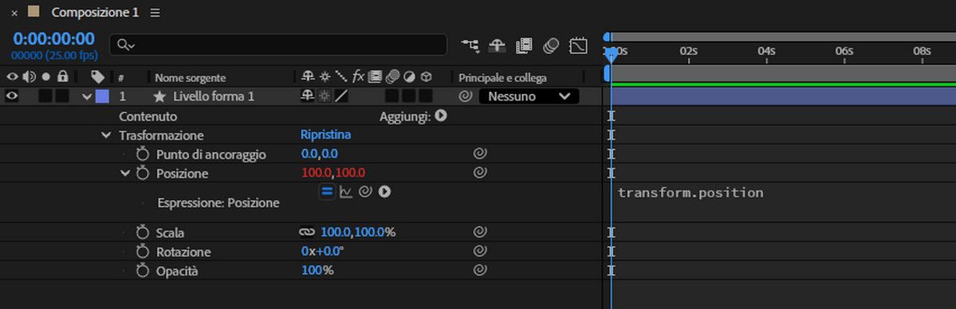Toggle continuous rasterize switch on layer
Image resolution: width=956 pixels, height=309 pixels.
click(x=325, y=96)
